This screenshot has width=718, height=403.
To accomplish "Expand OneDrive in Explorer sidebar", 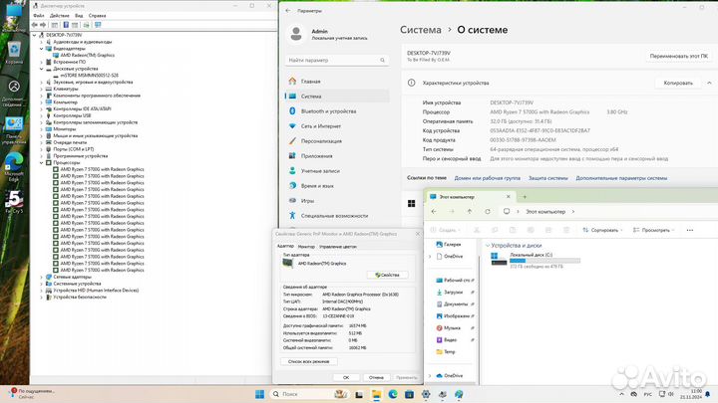I will point(430,256).
